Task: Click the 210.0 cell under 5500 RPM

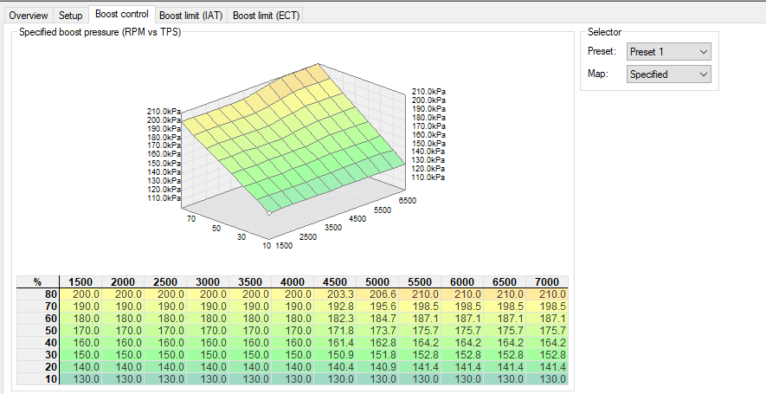Action: 420,294
